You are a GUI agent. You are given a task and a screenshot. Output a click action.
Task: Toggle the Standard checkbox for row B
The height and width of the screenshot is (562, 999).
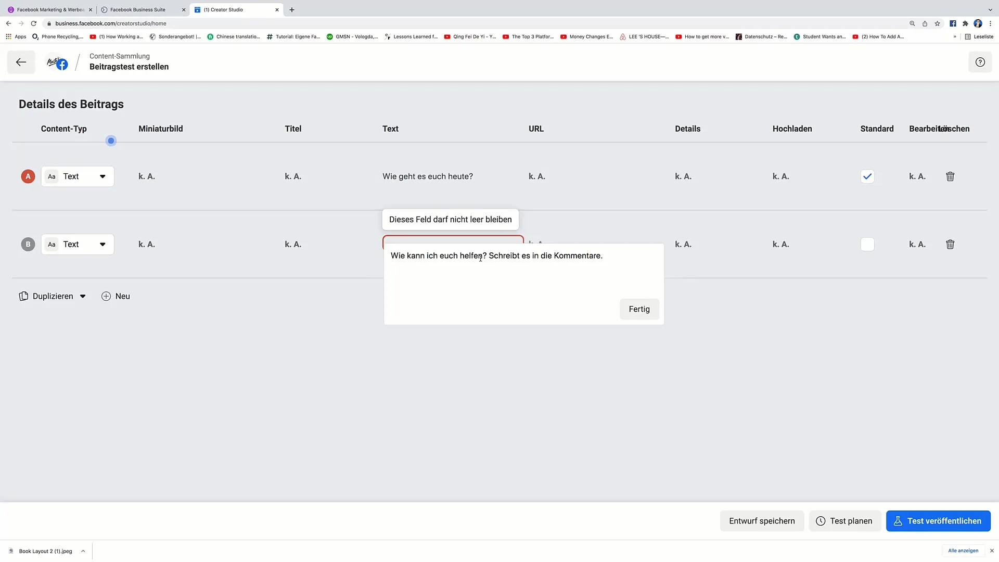tap(867, 244)
